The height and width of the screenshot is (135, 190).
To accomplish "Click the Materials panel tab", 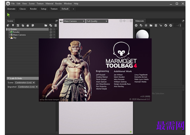I will [140, 21].
